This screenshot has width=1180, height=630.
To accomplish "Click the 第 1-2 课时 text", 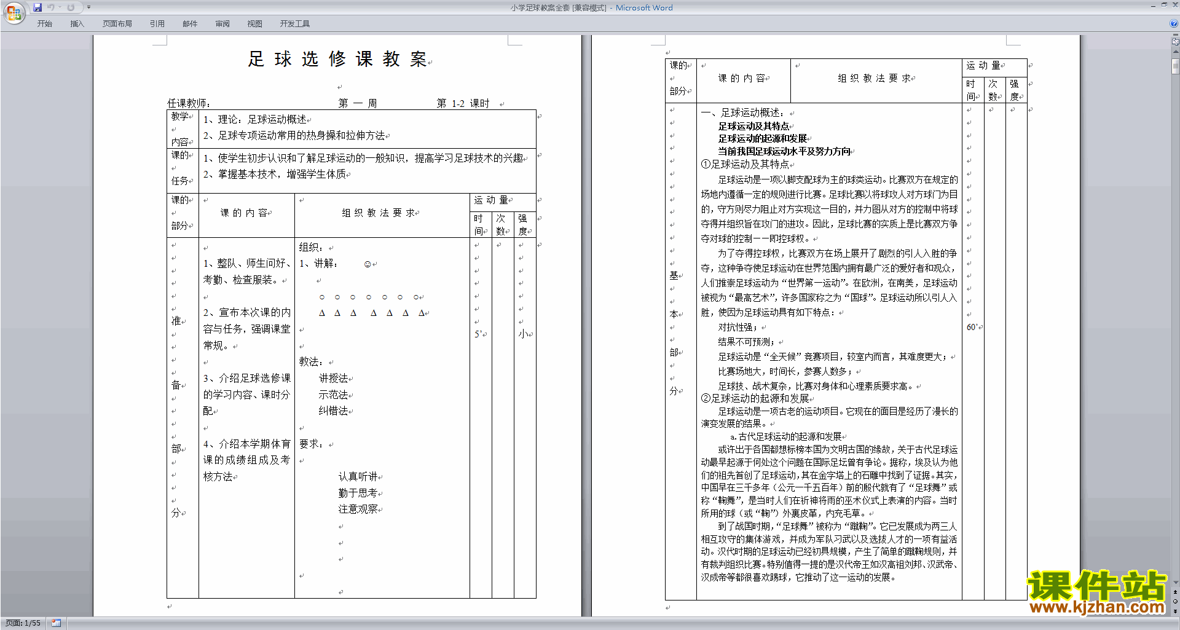I will coord(463,103).
